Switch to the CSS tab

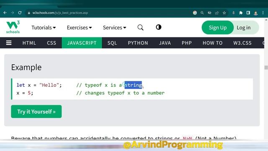click(x=52, y=43)
